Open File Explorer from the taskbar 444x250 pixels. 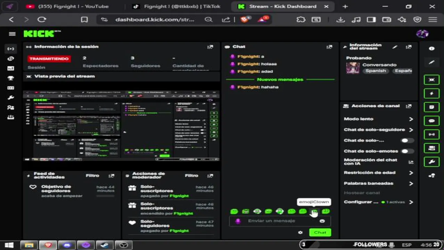click(x=29, y=245)
